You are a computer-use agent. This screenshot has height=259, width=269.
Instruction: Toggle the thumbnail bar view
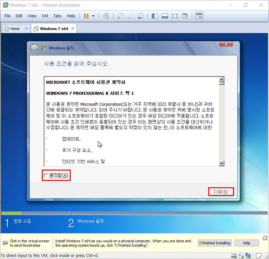[x=165, y=16]
